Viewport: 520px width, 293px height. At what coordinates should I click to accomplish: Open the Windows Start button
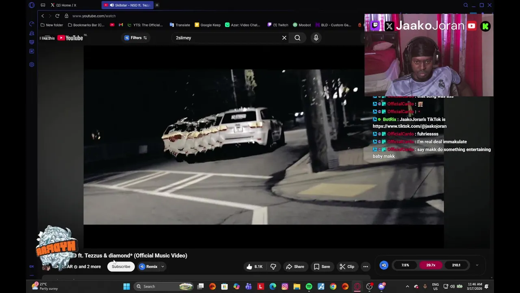click(126, 286)
